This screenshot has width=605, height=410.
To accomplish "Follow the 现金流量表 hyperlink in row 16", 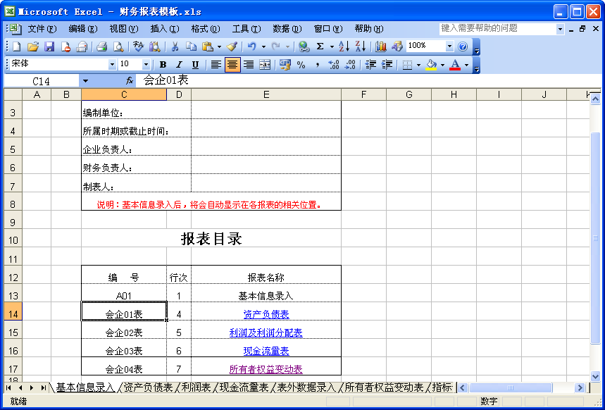I will [x=266, y=351].
